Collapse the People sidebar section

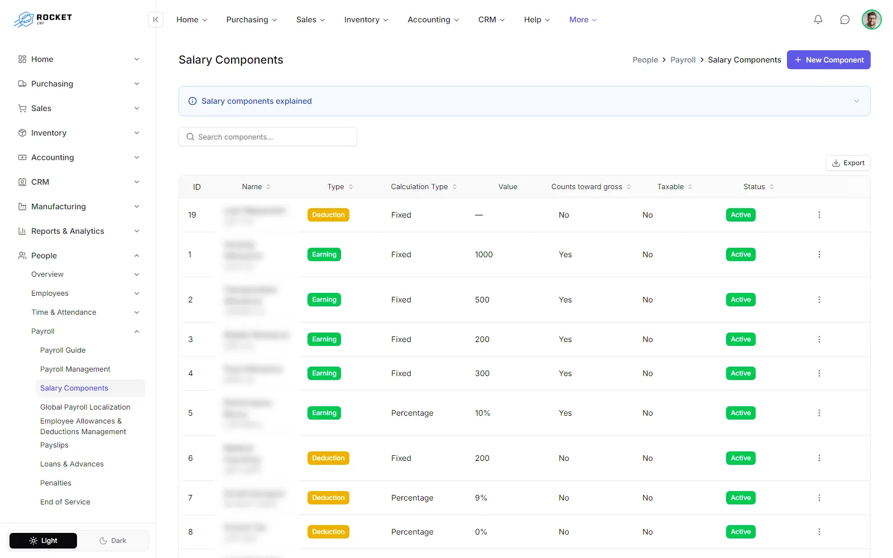coord(78,256)
